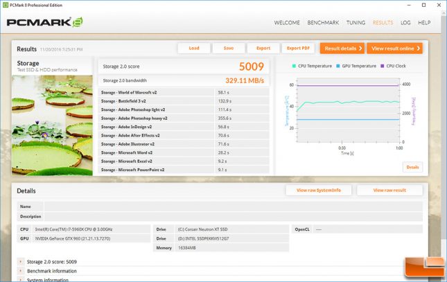Maximize the PCMark 8 window

(x=423, y=5)
